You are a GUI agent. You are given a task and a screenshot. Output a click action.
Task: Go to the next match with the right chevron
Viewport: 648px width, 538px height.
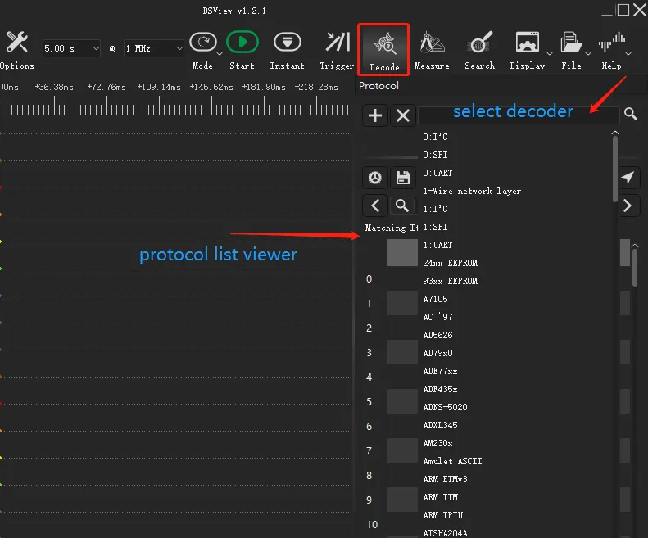628,206
